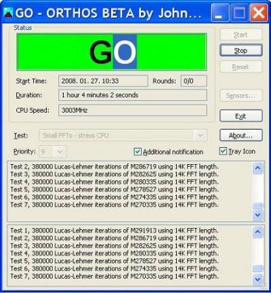The image size is (271, 293).
Task: Select the Test 1 M291913 line in lower log
Action: [x=114, y=231]
